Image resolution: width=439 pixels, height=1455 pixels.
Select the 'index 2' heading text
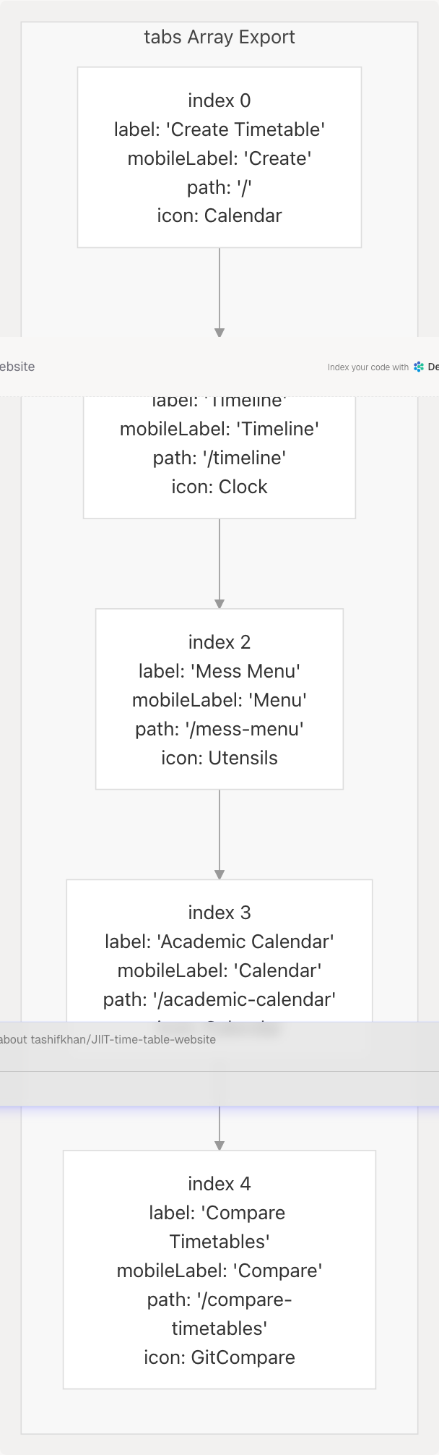pos(219,642)
